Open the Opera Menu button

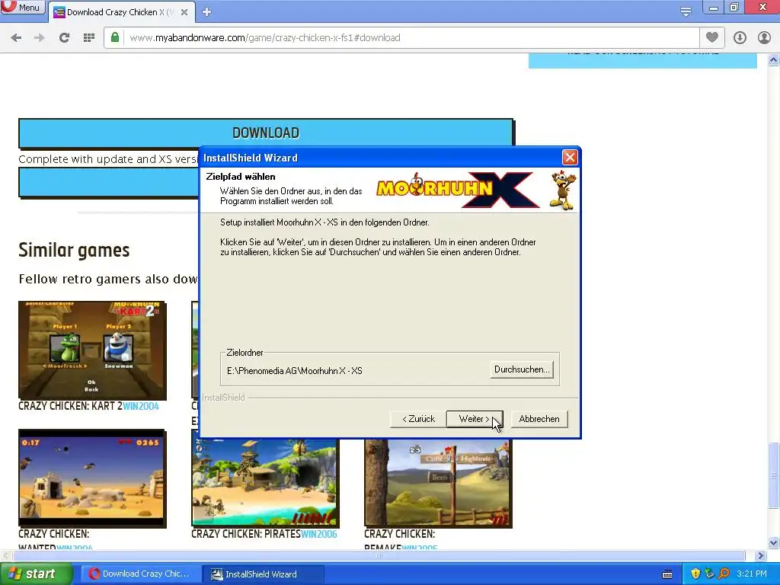(x=23, y=8)
